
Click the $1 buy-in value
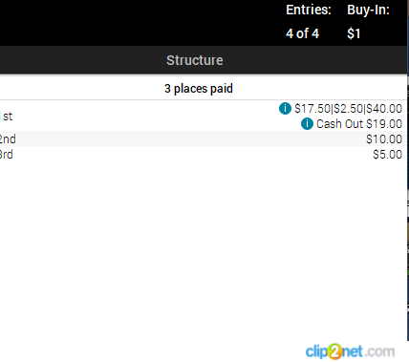pyautogui.click(x=354, y=33)
